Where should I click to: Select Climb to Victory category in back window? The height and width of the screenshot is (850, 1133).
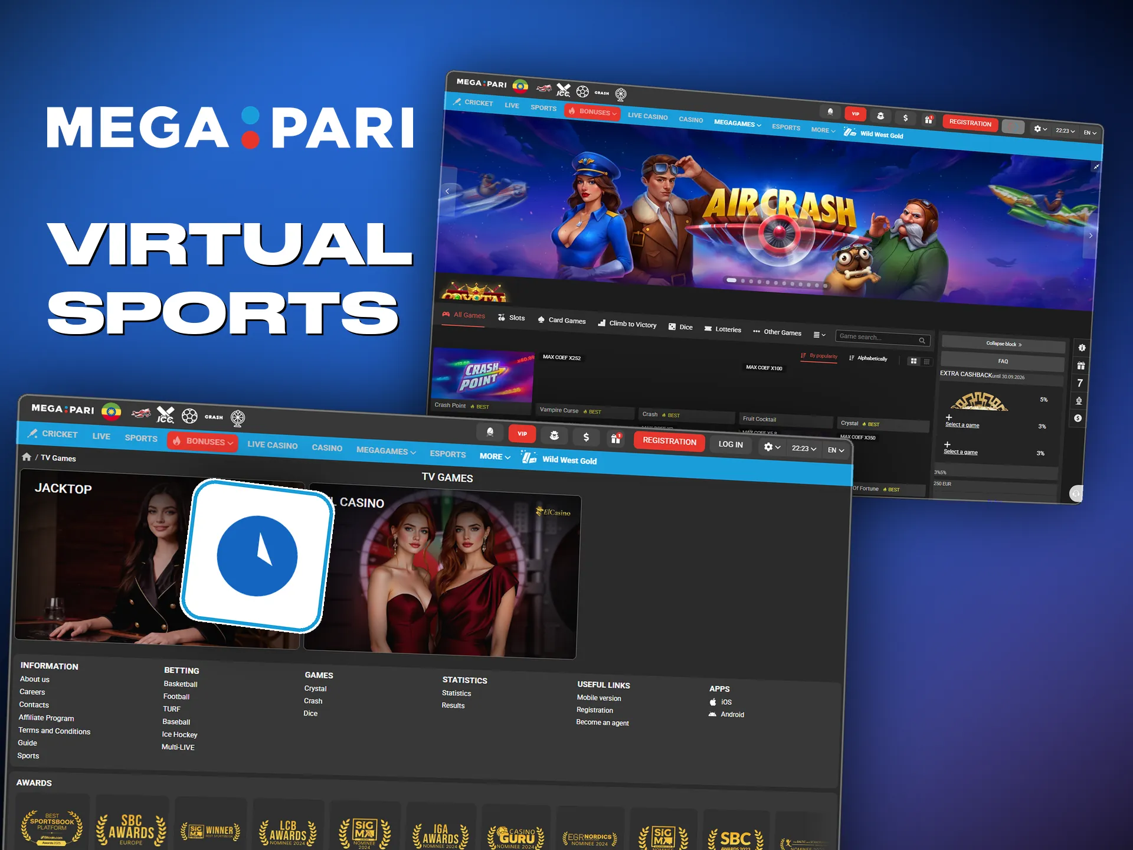point(627,323)
